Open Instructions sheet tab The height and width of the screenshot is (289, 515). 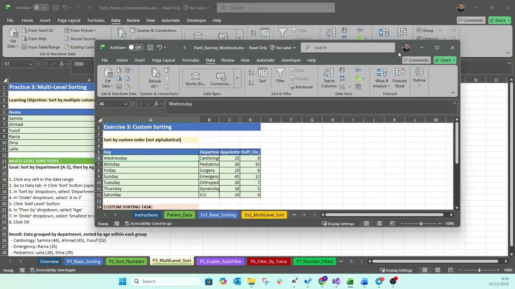tap(146, 215)
